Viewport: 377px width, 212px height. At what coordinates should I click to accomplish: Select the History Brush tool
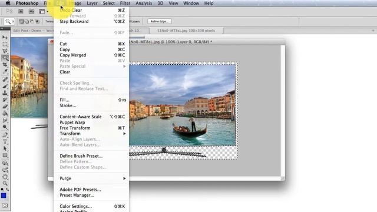5,100
